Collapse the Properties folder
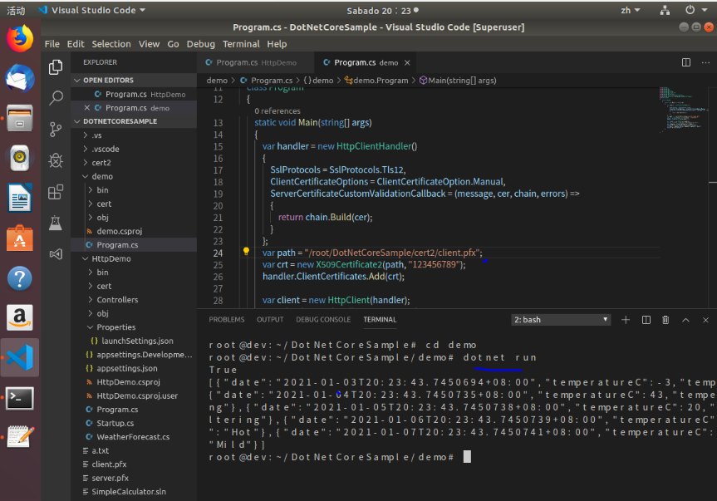Viewport: 717px width, 501px height. (x=134, y=327)
